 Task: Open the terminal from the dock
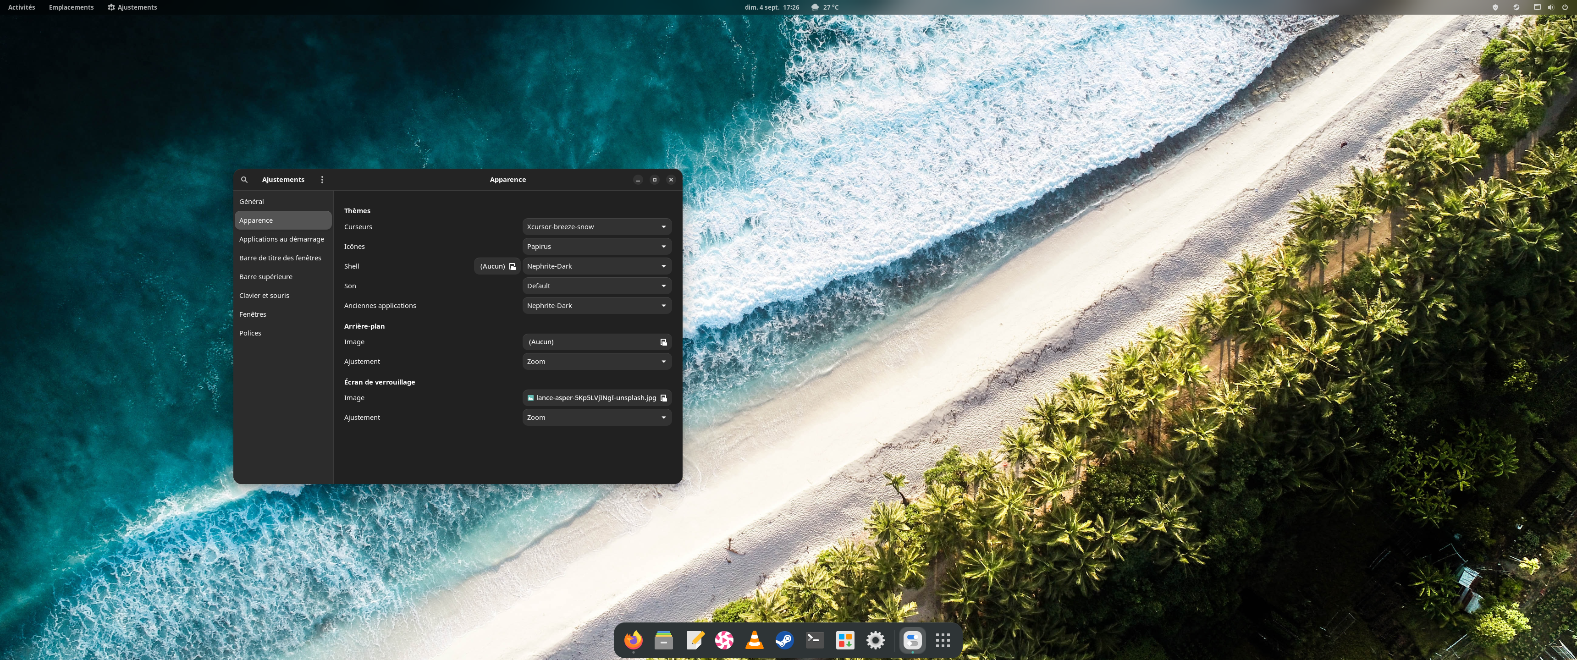point(814,640)
